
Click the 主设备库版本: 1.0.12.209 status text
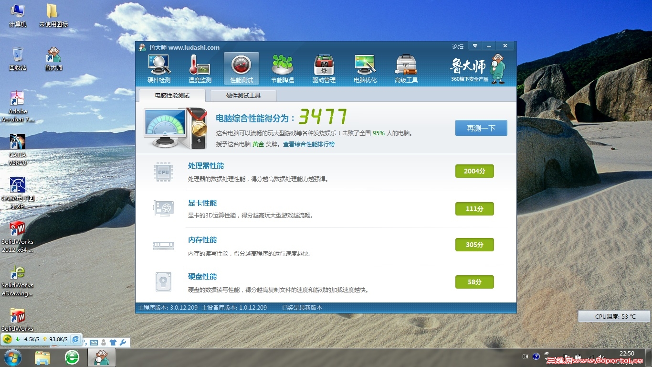(234, 308)
